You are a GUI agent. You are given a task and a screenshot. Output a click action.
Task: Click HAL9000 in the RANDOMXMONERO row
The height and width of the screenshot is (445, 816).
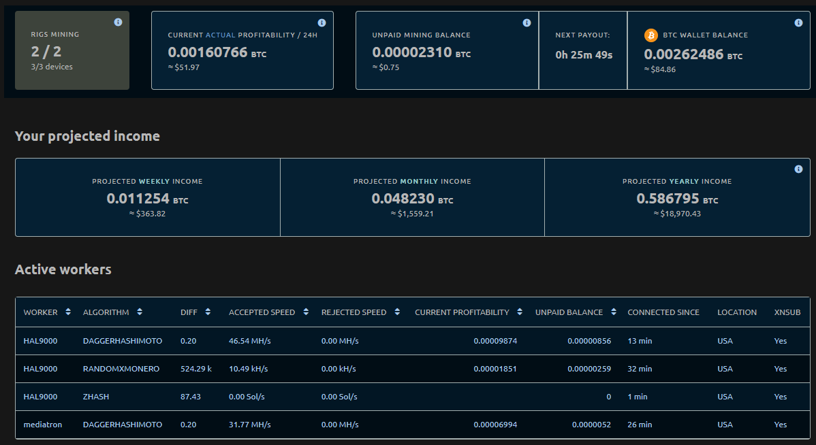tap(41, 369)
